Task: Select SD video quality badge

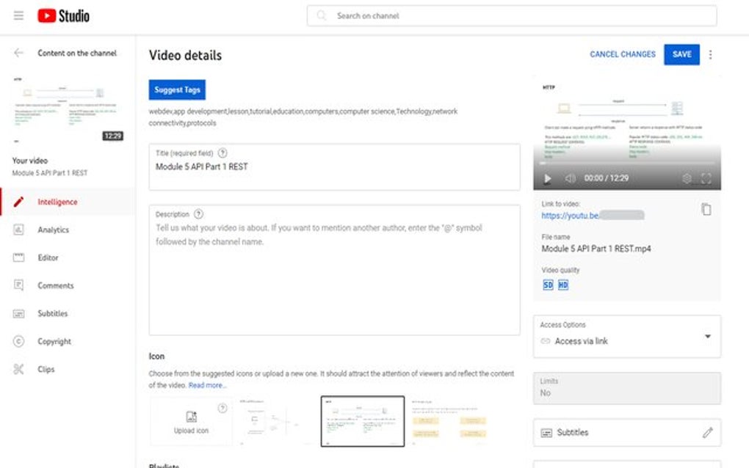Action: click(x=546, y=285)
